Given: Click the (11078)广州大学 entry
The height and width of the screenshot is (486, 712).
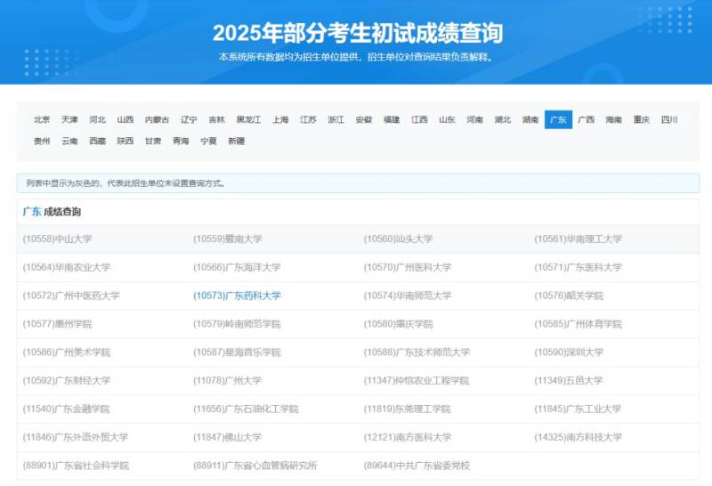Looking at the screenshot, I should [x=228, y=380].
